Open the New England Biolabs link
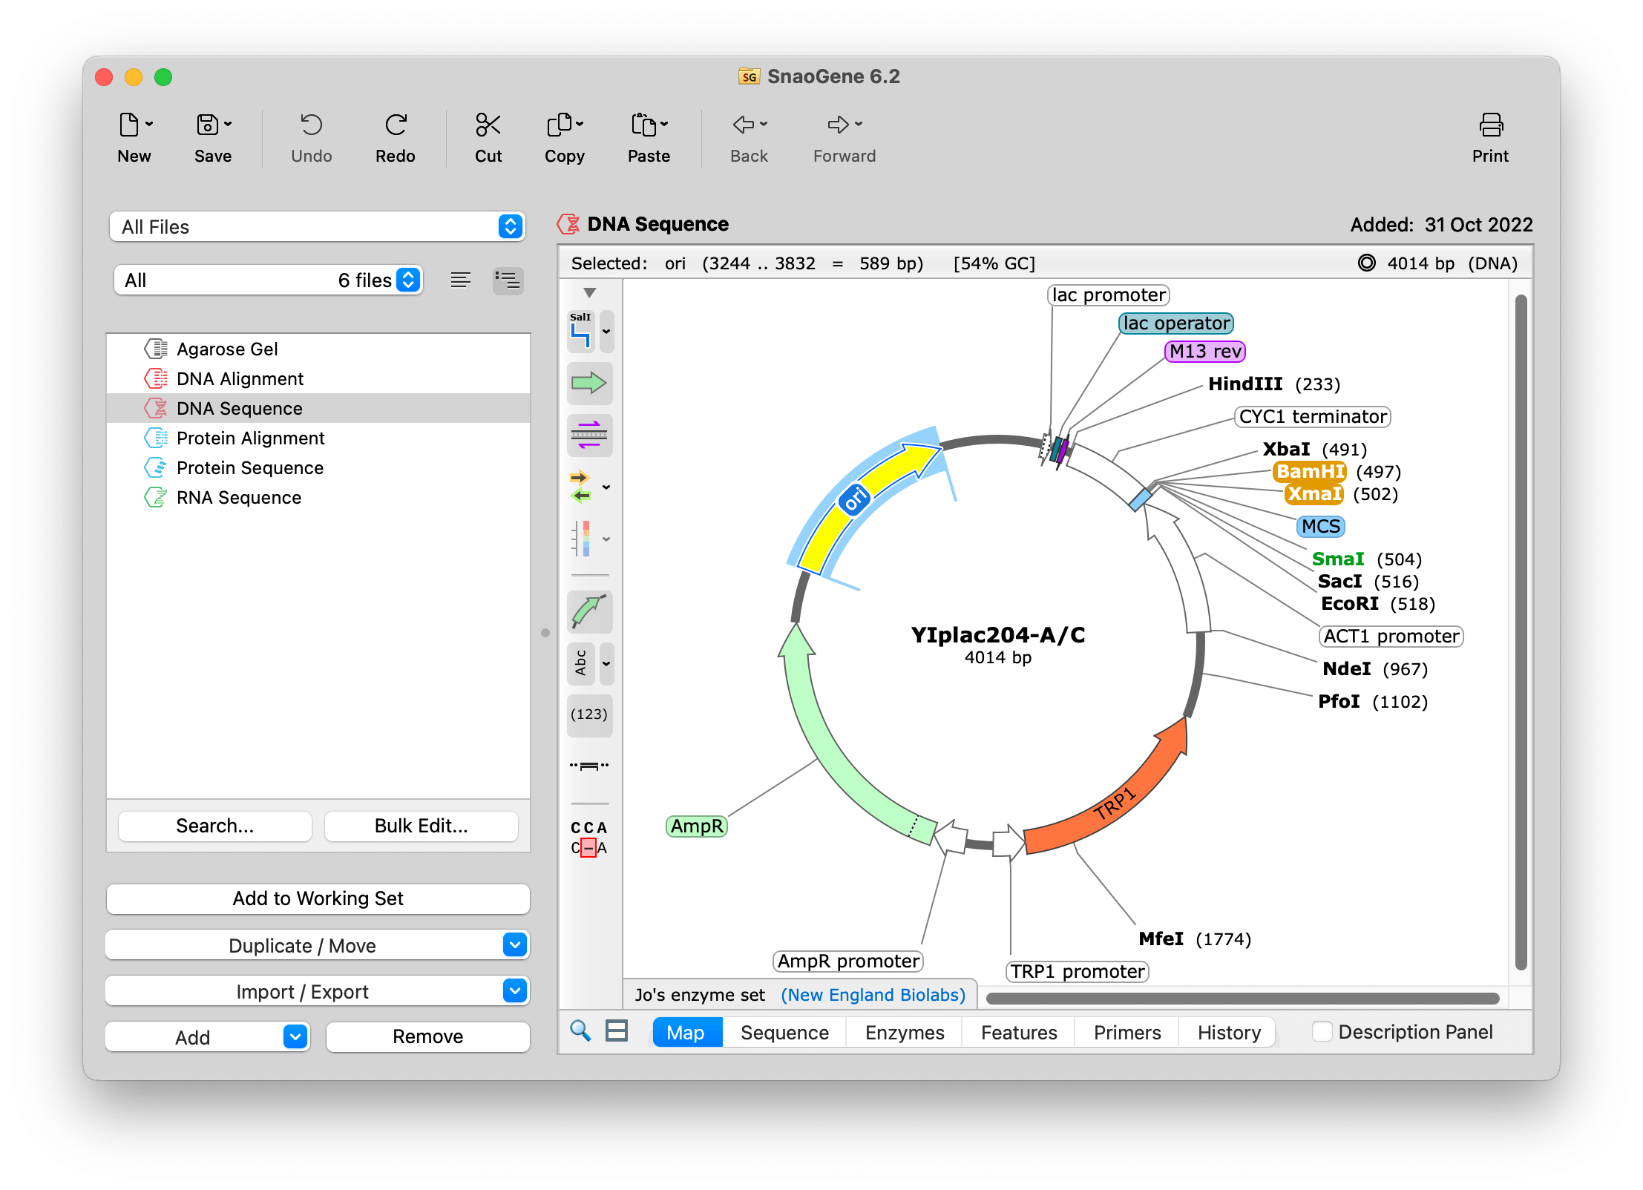The image size is (1643, 1190). (873, 994)
